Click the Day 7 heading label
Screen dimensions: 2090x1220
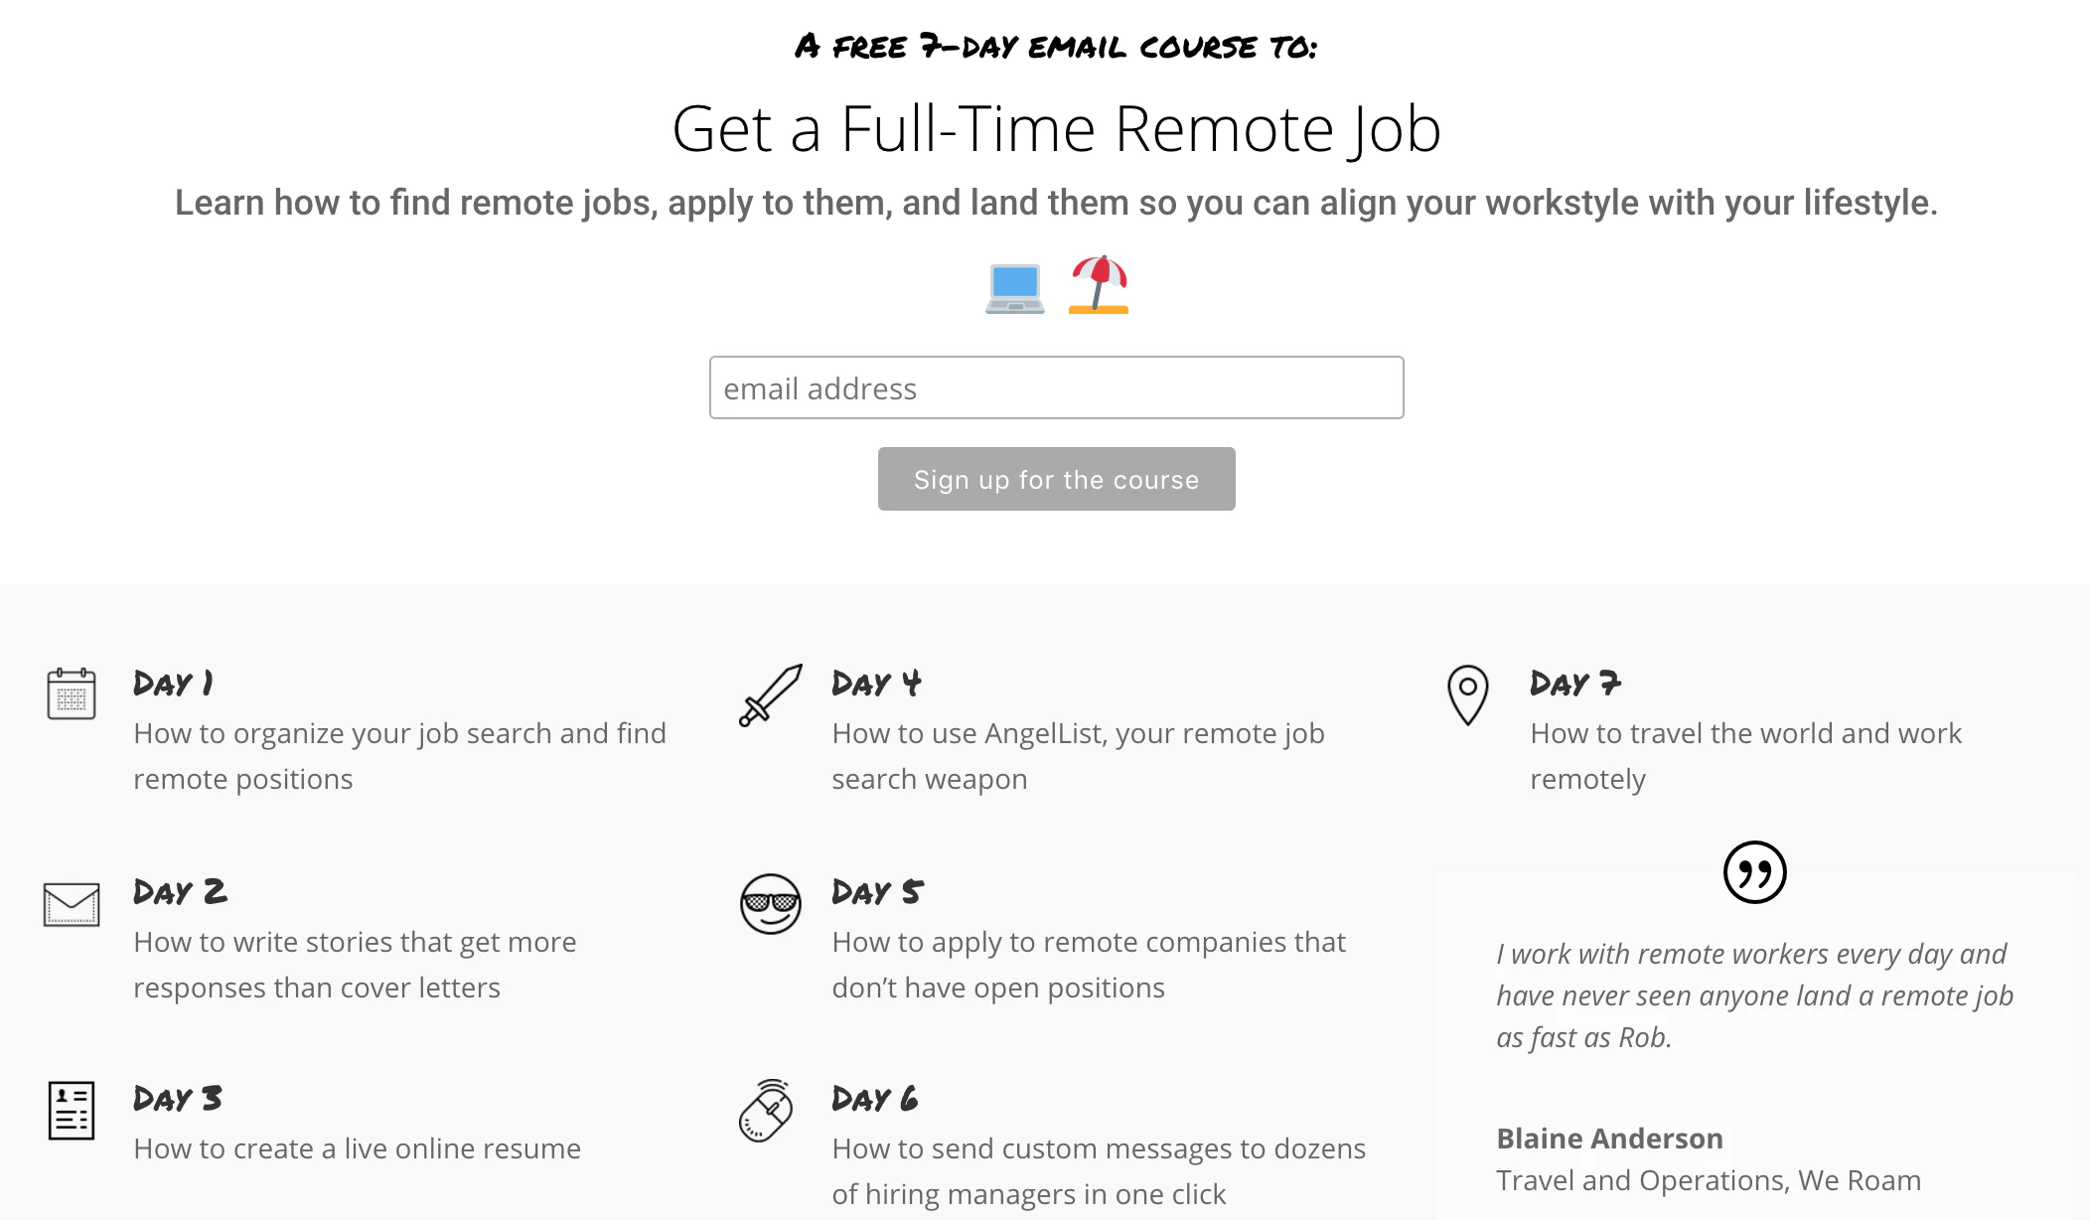tap(1574, 683)
